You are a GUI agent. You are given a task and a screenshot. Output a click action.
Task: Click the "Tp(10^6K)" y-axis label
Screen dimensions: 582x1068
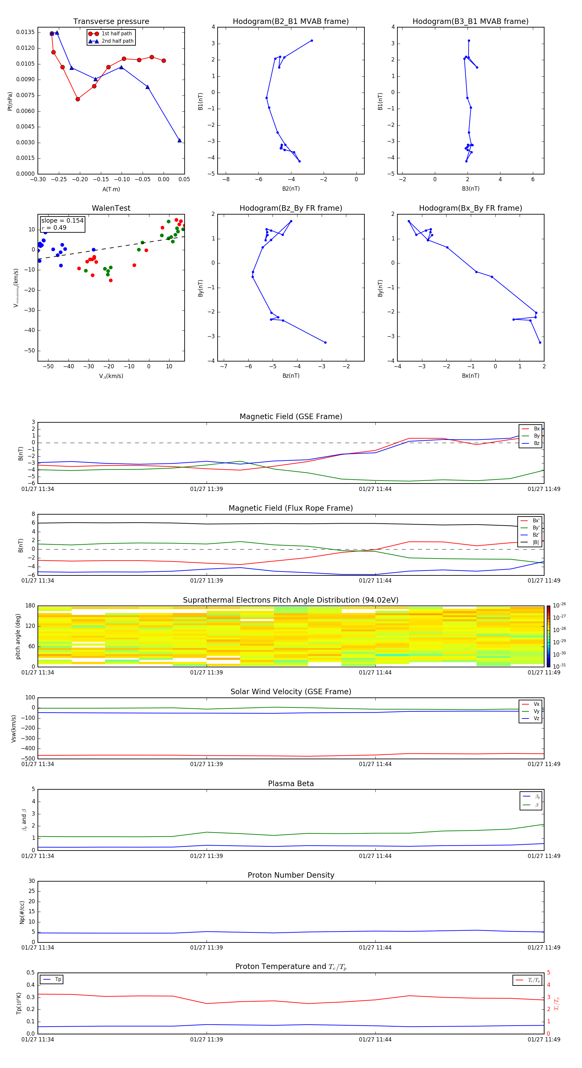pyautogui.click(x=19, y=1003)
